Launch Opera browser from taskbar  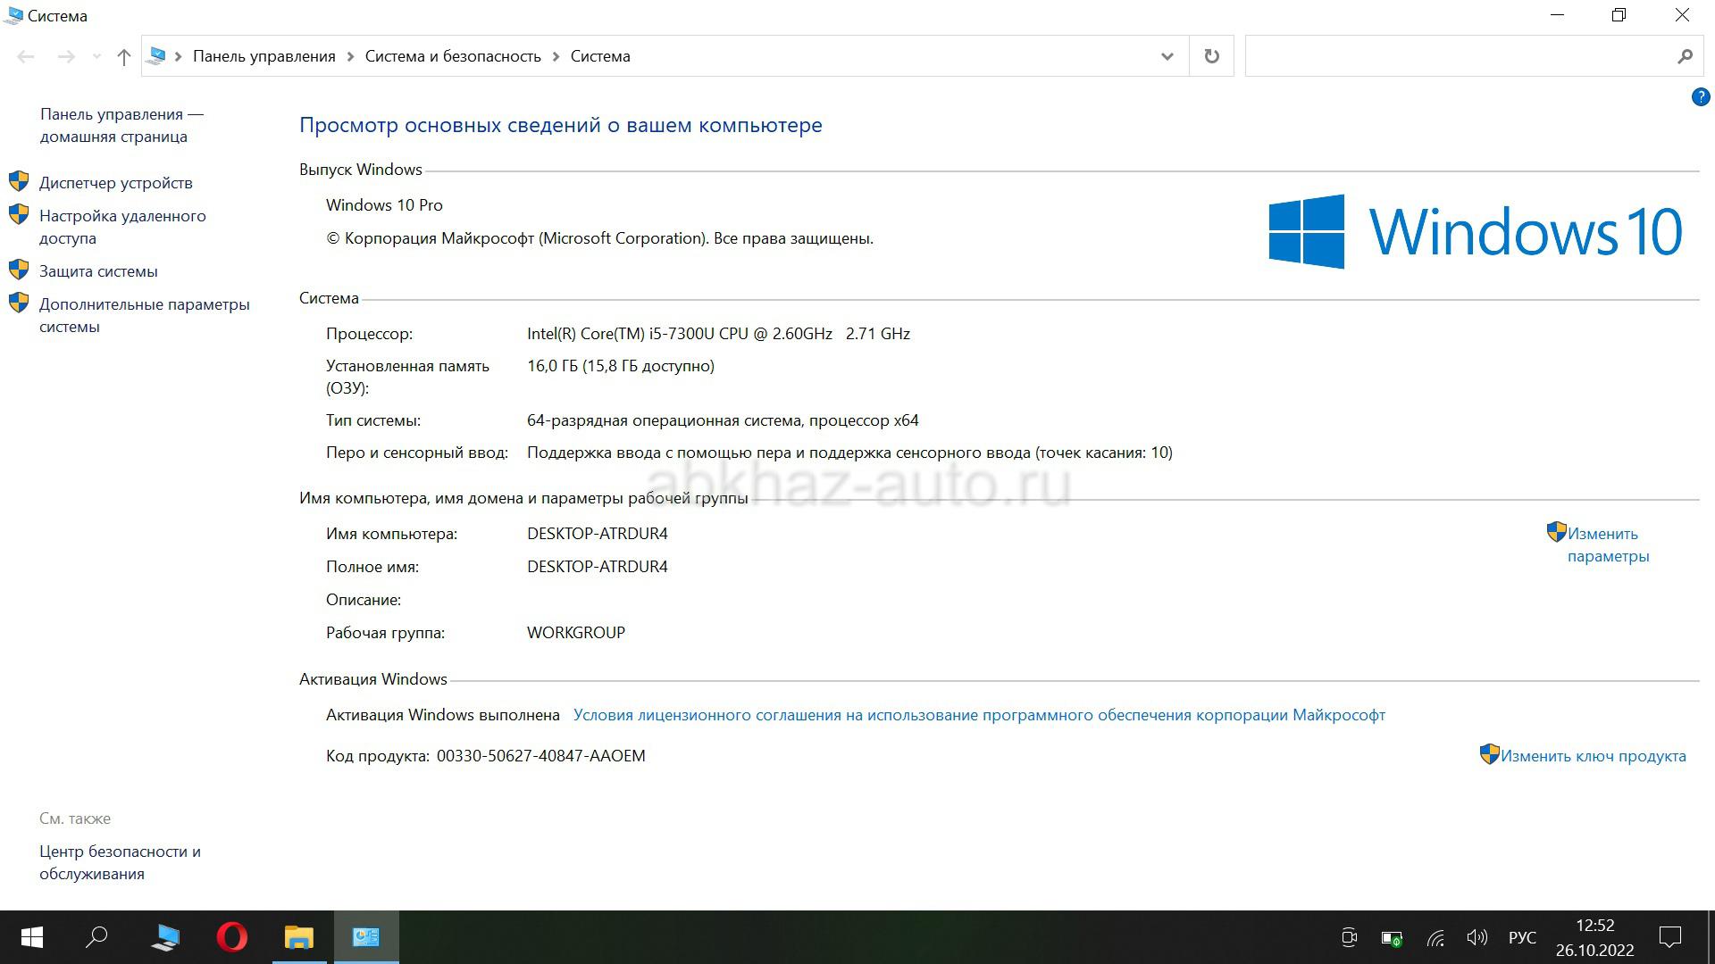pos(232,937)
